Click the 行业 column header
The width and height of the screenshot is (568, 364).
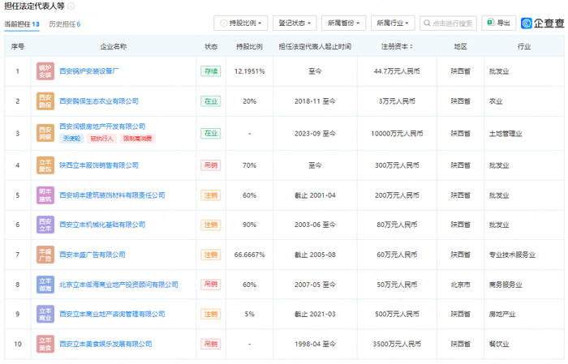point(524,47)
